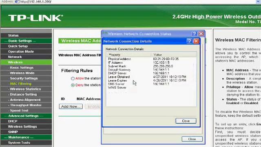Click Close button in Wireless Network Connection Status
This screenshot has width=261, height=147.
(x=192, y=139)
